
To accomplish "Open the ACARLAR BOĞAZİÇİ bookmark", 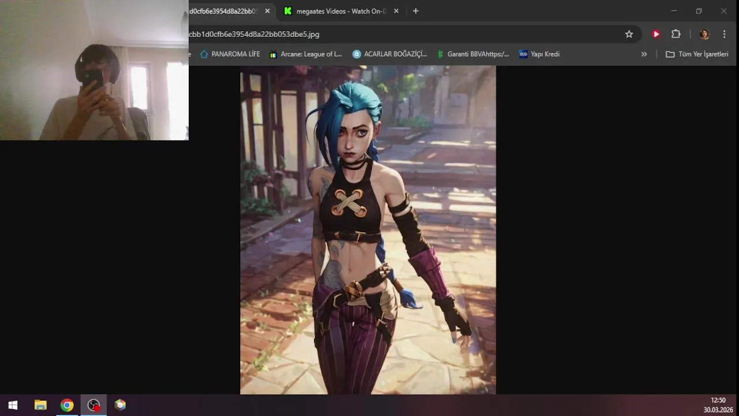I will 390,54.
